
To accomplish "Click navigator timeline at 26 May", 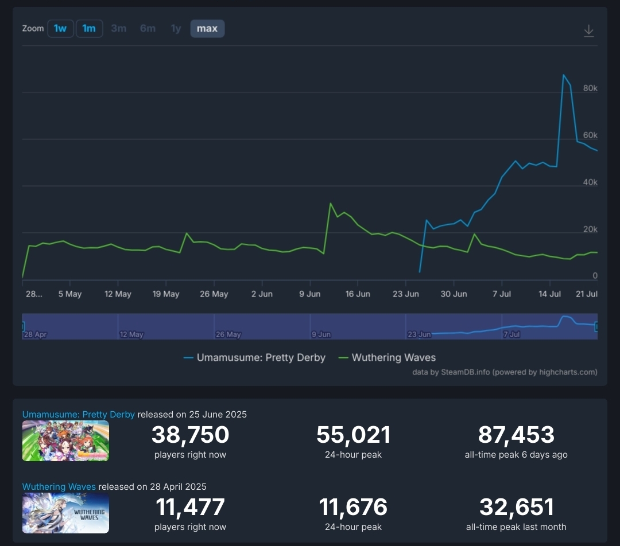I will coord(228,334).
